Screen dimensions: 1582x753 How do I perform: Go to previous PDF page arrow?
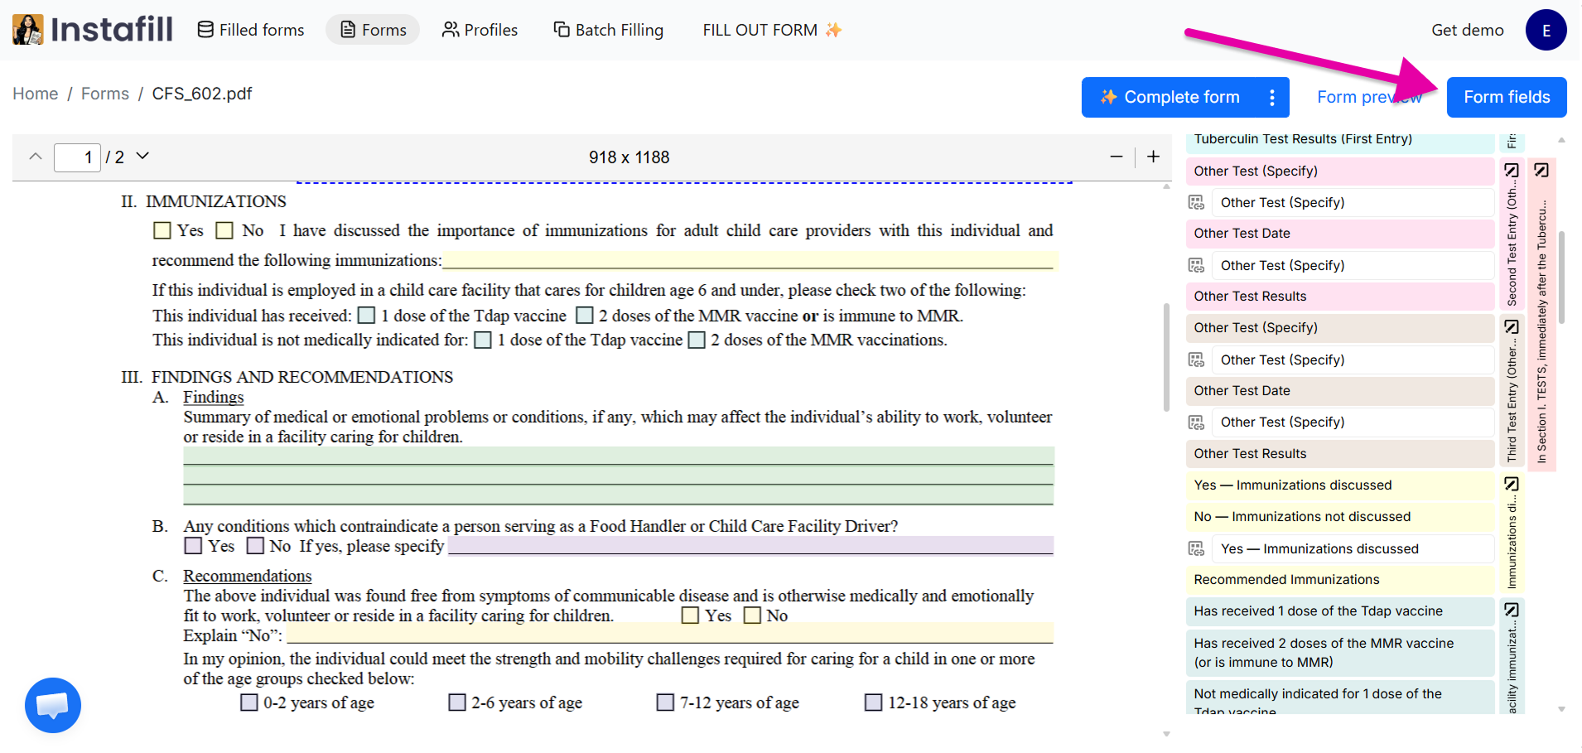36,156
